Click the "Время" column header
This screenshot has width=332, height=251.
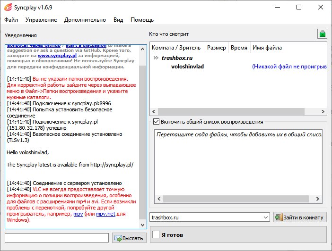tap(239, 48)
